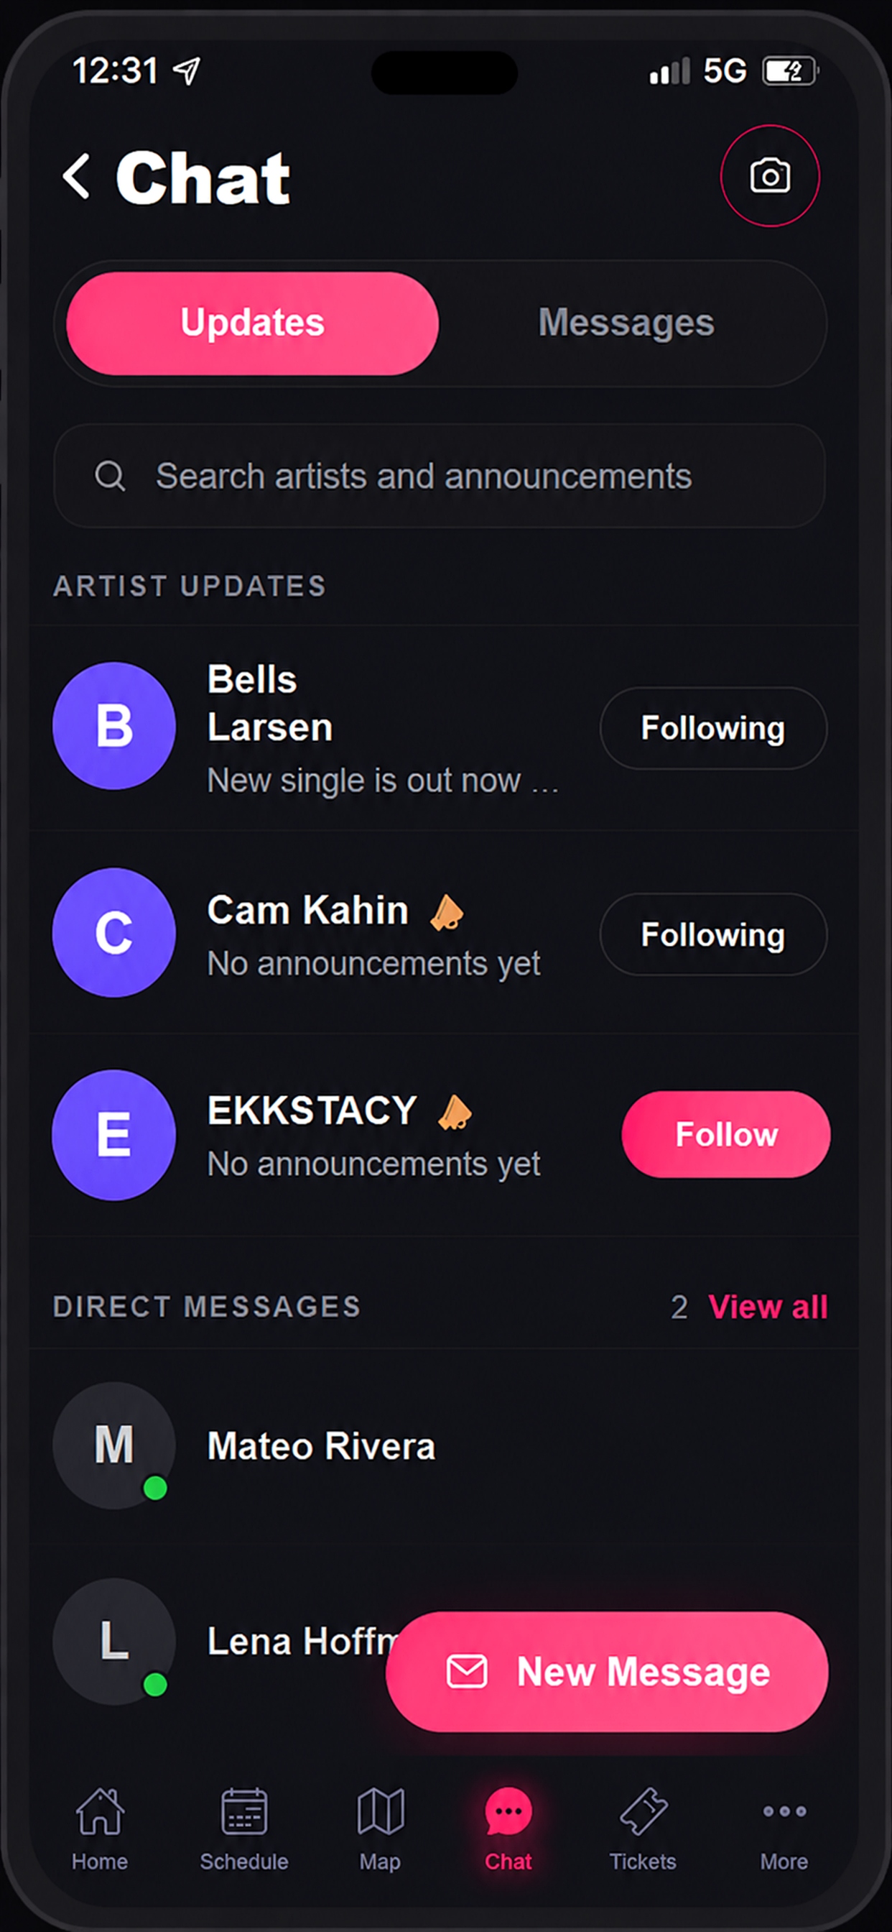This screenshot has height=1932, width=892.
Task: Follow the artist EKKSTACY
Action: [725, 1134]
